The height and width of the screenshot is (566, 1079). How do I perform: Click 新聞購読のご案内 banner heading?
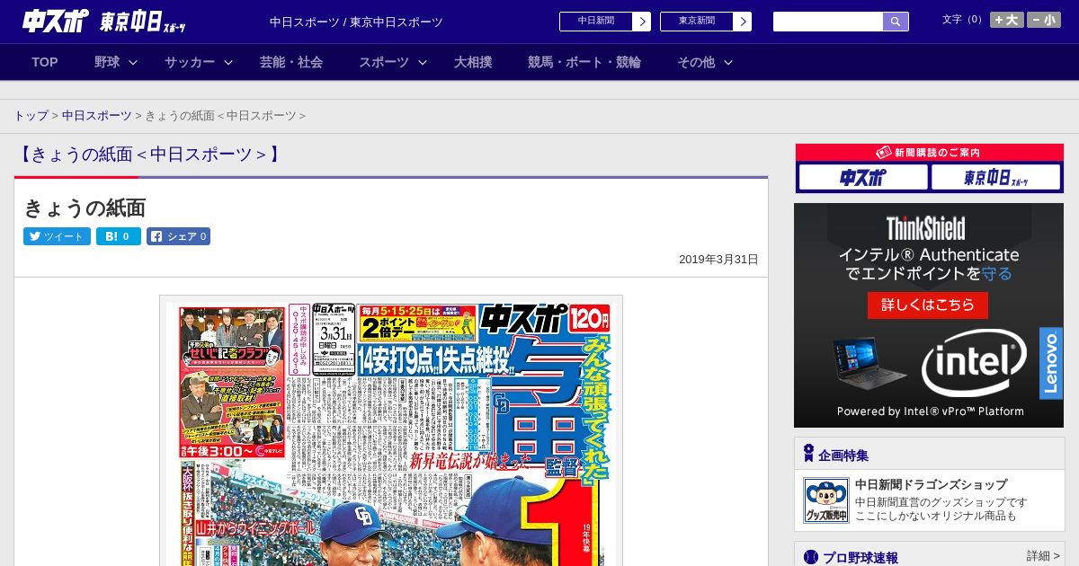click(x=929, y=153)
